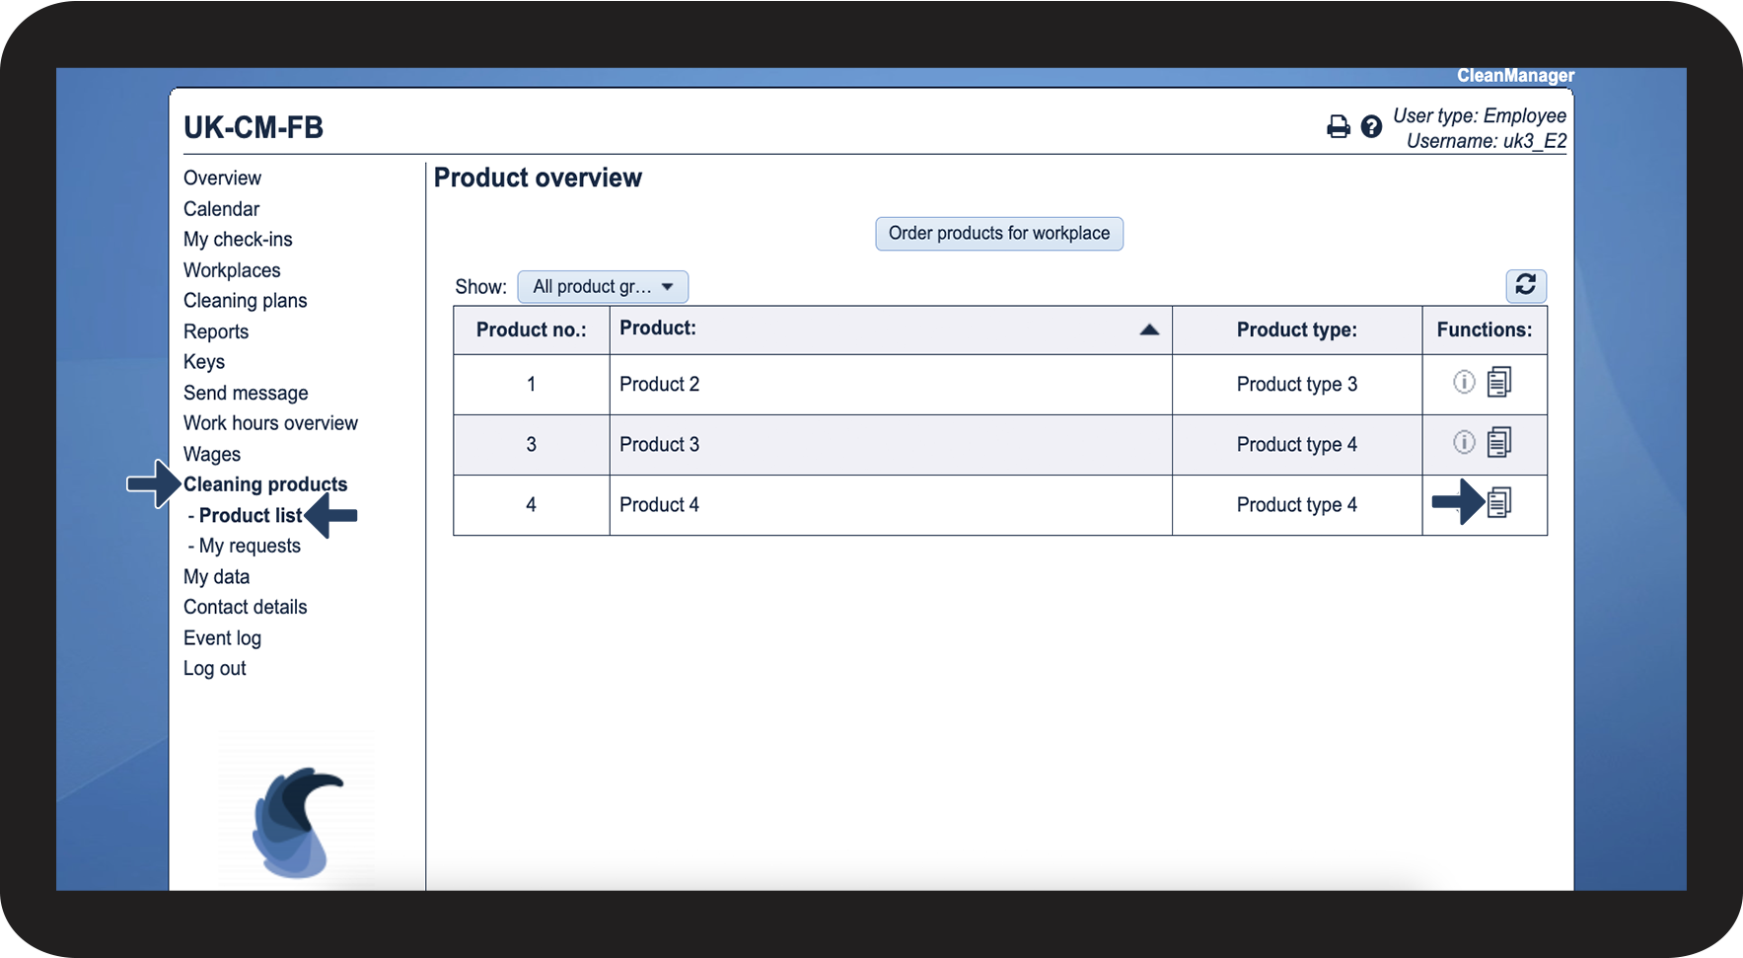Open My requests submenu item
The width and height of the screenshot is (1743, 958).
[250, 546]
